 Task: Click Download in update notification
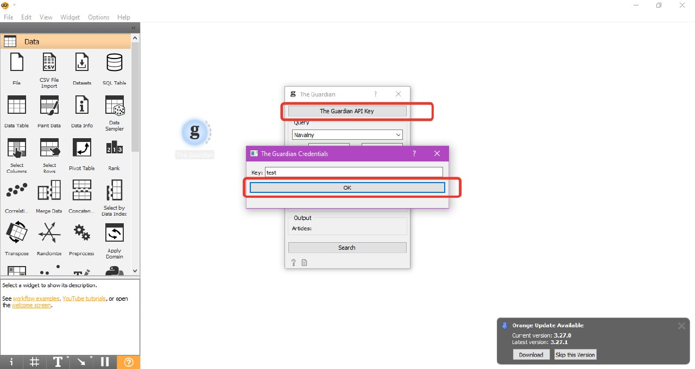pos(531,355)
